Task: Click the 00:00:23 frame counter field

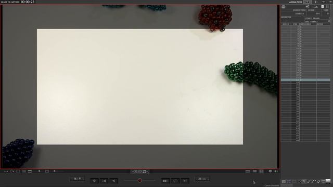Action: pos(140,171)
